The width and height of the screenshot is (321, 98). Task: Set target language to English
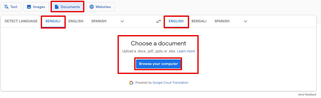click(x=176, y=21)
